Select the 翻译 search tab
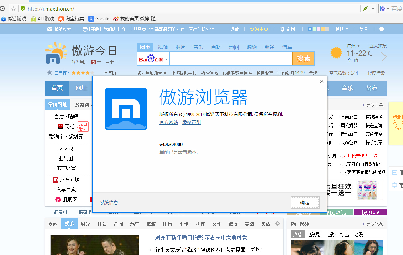 click(269, 47)
